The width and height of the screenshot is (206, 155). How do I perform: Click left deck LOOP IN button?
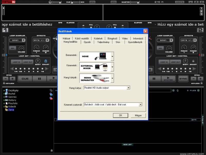click(16, 62)
